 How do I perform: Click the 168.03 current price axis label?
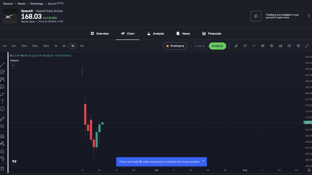308,122
